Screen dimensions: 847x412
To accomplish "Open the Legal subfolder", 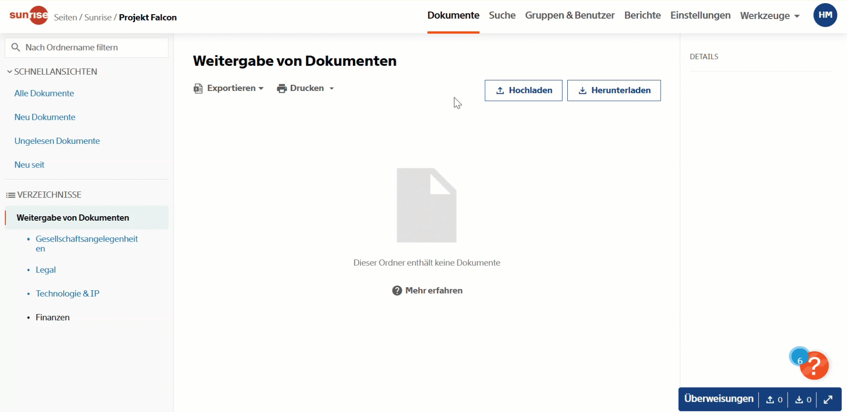I will (46, 270).
